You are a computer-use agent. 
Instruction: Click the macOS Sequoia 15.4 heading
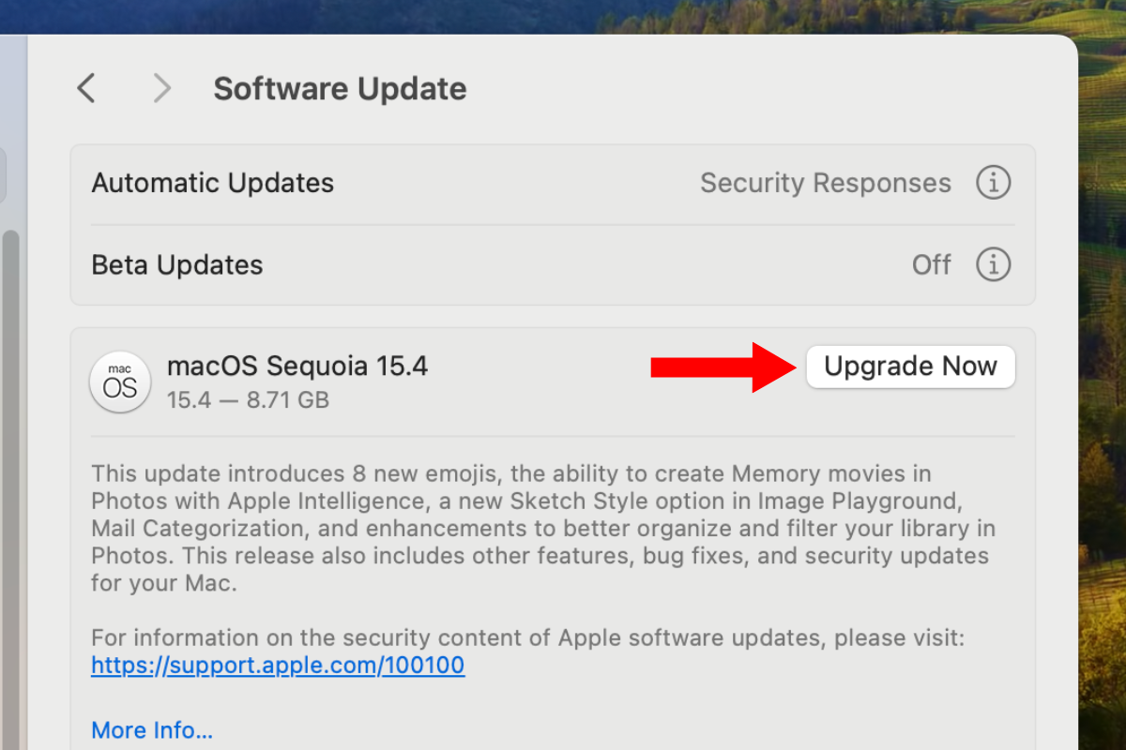tap(297, 366)
